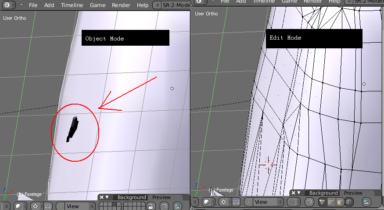Enable edge select mode icon

(331, 202)
